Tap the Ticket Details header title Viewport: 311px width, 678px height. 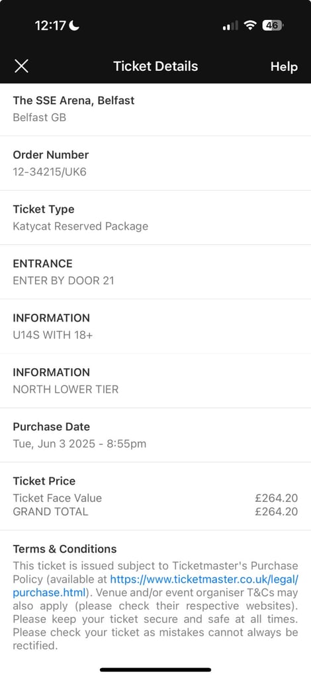click(x=155, y=66)
